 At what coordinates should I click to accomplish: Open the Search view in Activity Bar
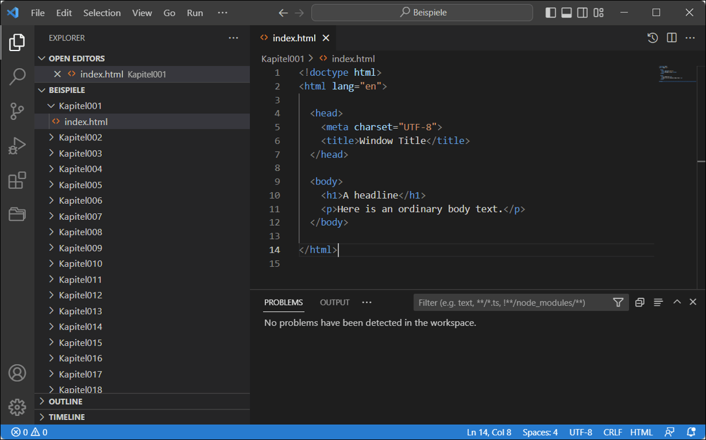[x=18, y=76]
